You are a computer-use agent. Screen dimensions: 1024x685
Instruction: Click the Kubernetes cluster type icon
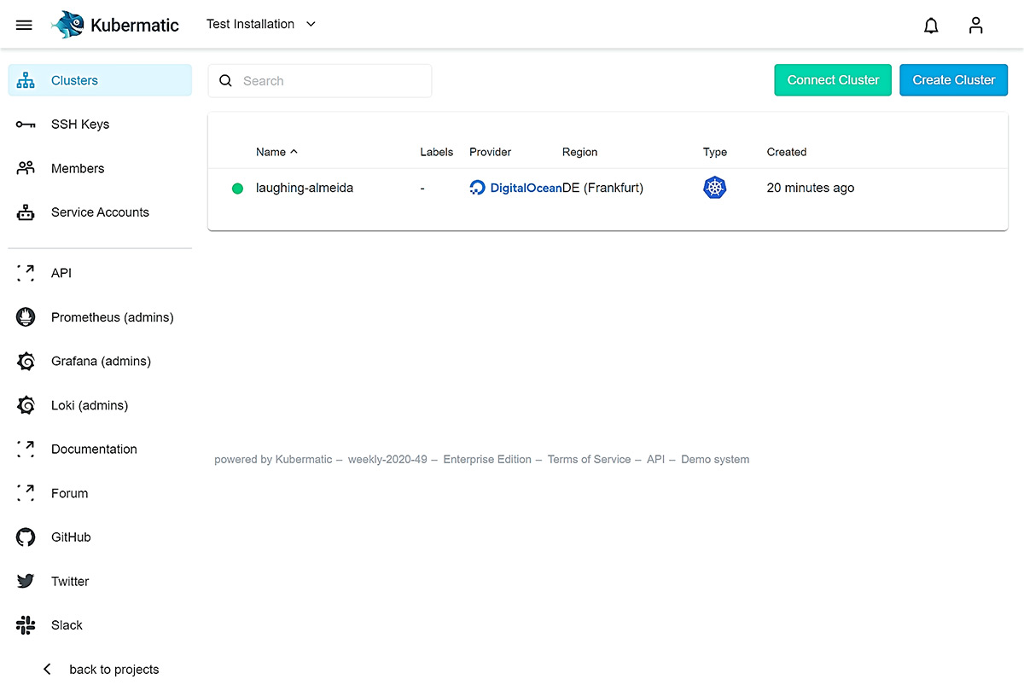[714, 188]
